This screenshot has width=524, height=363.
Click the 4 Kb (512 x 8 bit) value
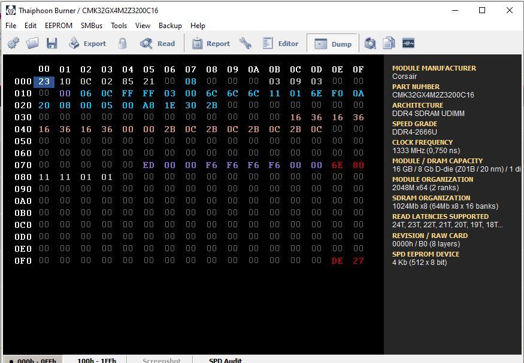pos(419,263)
